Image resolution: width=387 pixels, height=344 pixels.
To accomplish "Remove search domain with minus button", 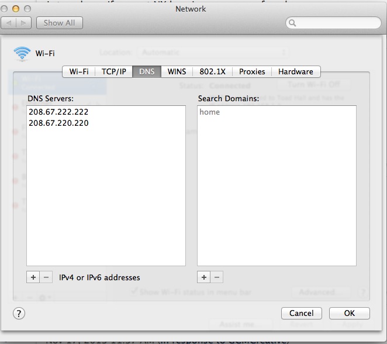I will tap(217, 277).
